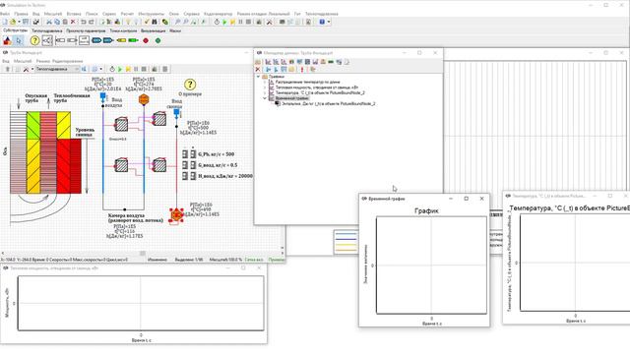Screen dimensions: 630x354
Task: Select the 'Энтальпия' child item in data manager
Action: [x=328, y=103]
